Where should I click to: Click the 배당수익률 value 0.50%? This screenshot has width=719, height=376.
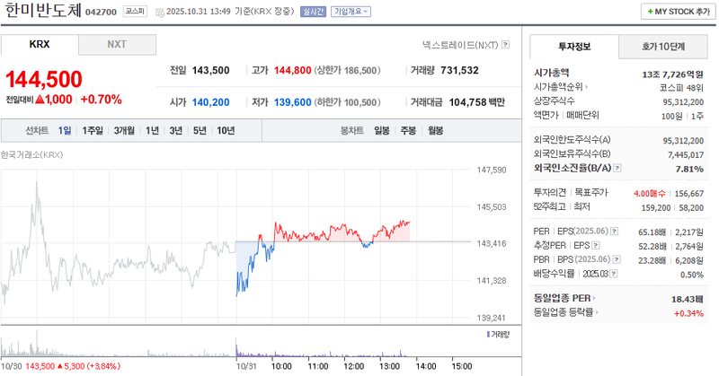pyautogui.click(x=692, y=275)
